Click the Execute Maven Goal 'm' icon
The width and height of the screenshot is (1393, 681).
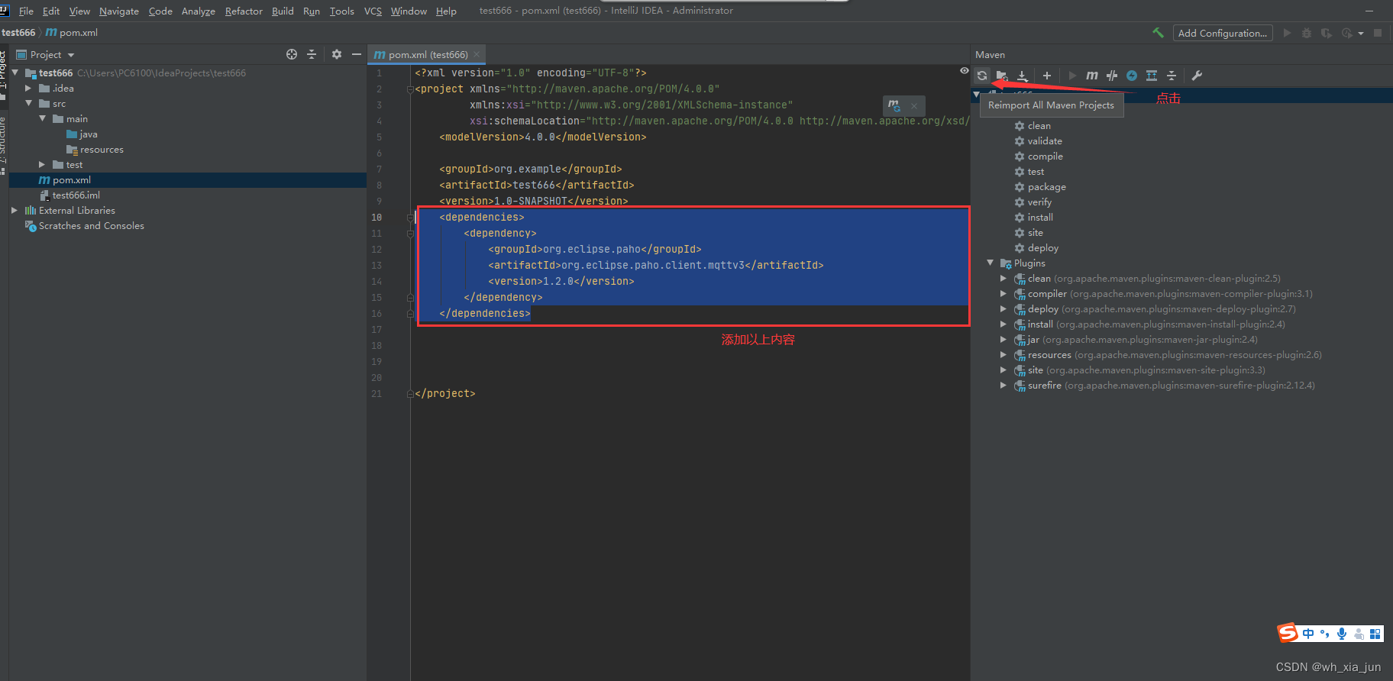point(1092,76)
